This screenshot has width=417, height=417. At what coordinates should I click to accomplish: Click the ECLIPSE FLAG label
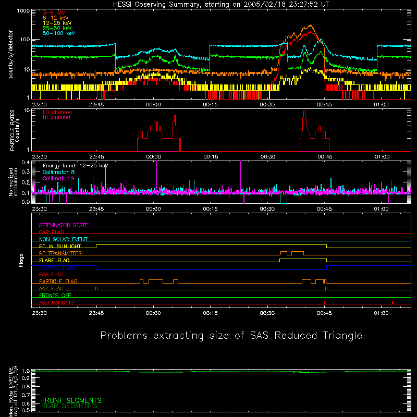(57, 267)
